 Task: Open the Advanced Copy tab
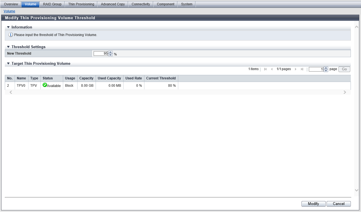tap(113, 4)
